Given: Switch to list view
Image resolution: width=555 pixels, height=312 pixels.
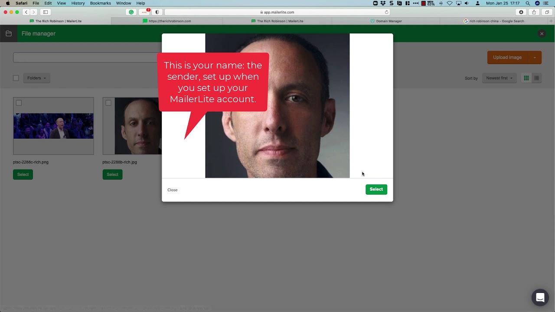Looking at the screenshot, I should pos(536,78).
